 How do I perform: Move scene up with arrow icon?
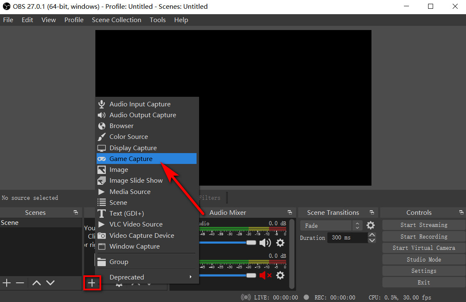37,283
